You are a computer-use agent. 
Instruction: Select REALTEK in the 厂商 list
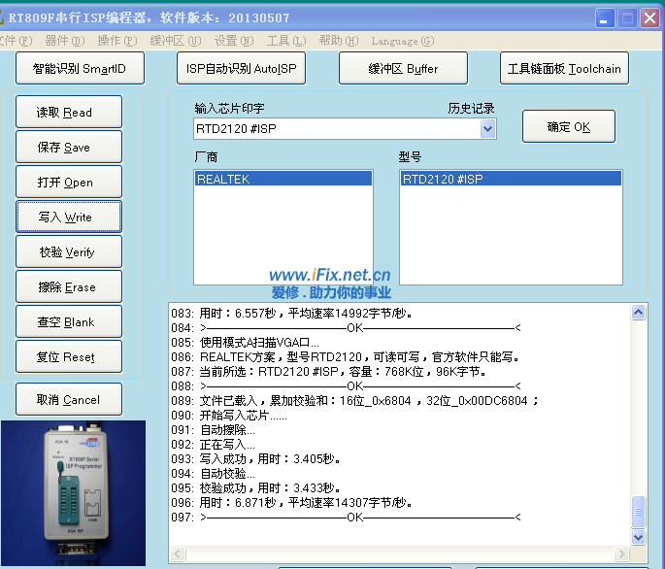[283, 180]
